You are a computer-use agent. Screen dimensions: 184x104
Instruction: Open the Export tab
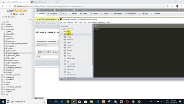(94, 14)
